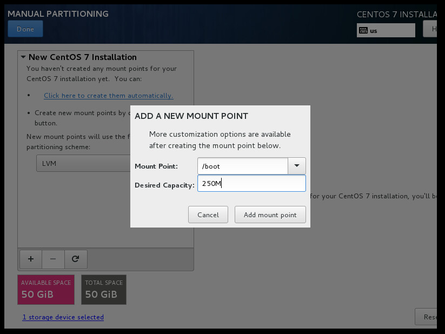Click the us keyboard layout indicator

tap(386, 30)
